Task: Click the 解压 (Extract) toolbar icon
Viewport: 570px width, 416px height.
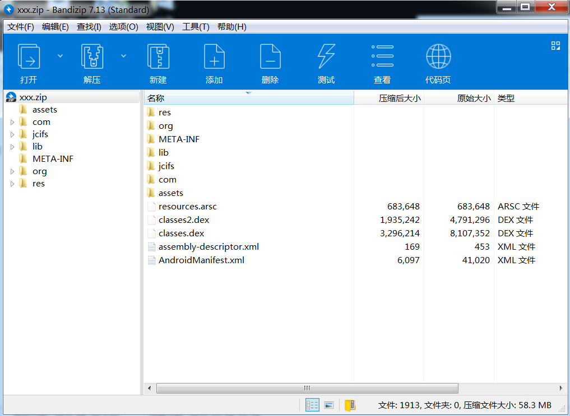Action: tap(92, 58)
